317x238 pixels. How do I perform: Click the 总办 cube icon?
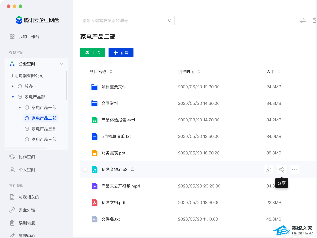coord(20,86)
